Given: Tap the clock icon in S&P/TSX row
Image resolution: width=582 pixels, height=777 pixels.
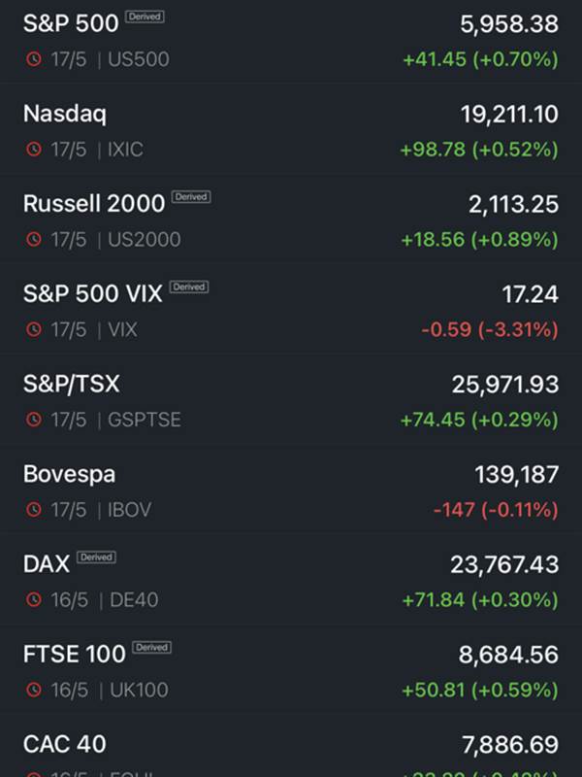Looking at the screenshot, I should click(x=34, y=420).
